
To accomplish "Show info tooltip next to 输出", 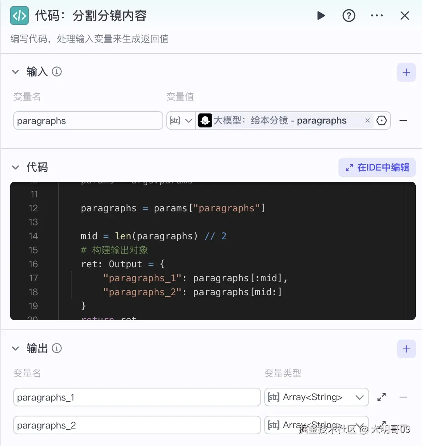I will pos(57,348).
